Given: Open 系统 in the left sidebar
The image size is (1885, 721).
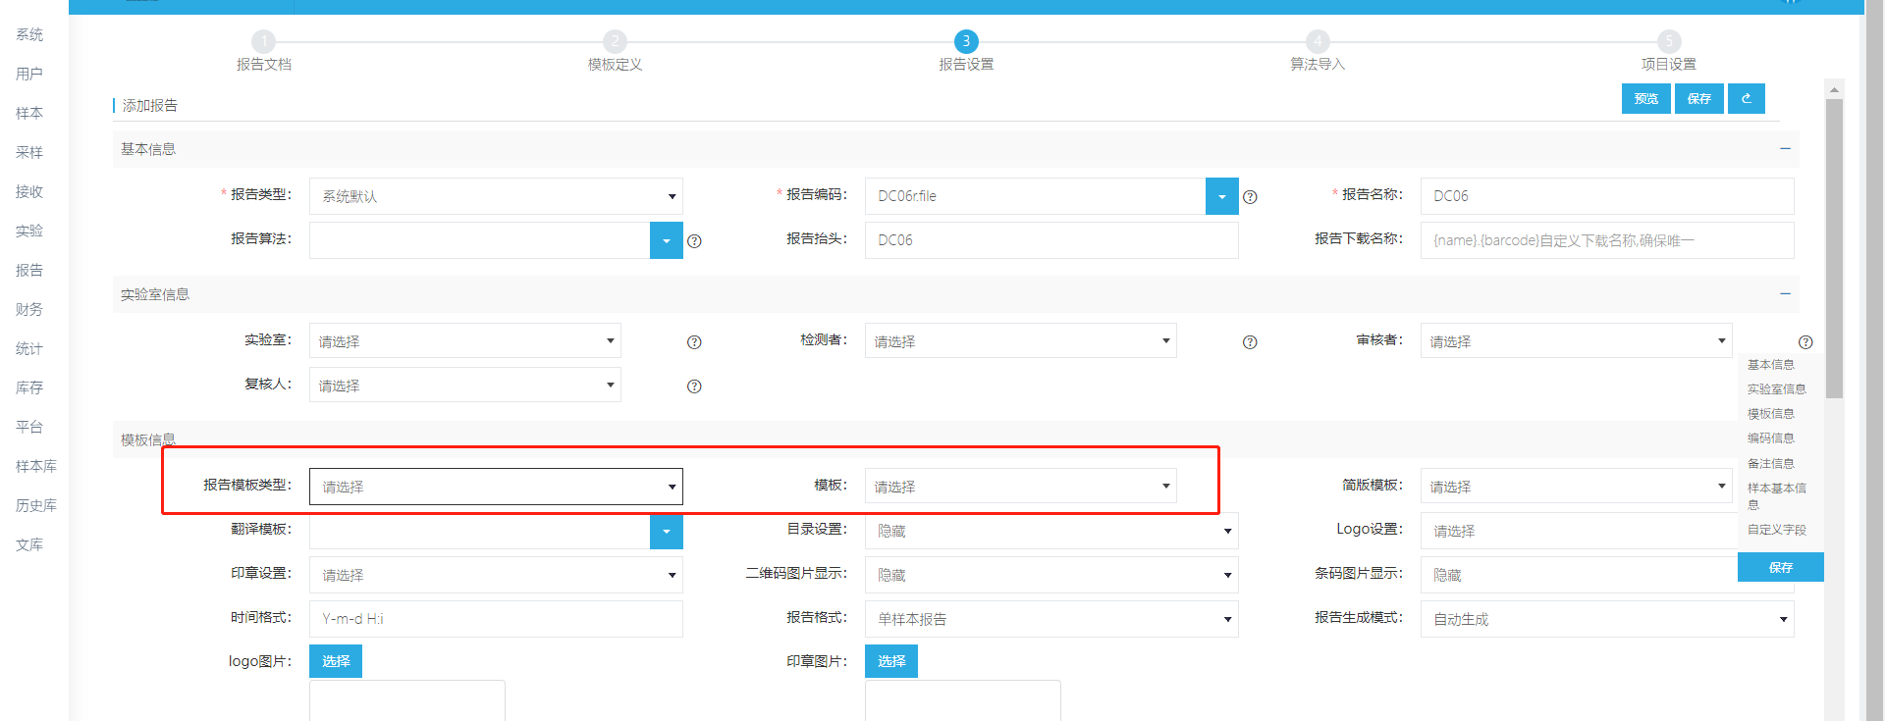Looking at the screenshot, I should tap(29, 34).
